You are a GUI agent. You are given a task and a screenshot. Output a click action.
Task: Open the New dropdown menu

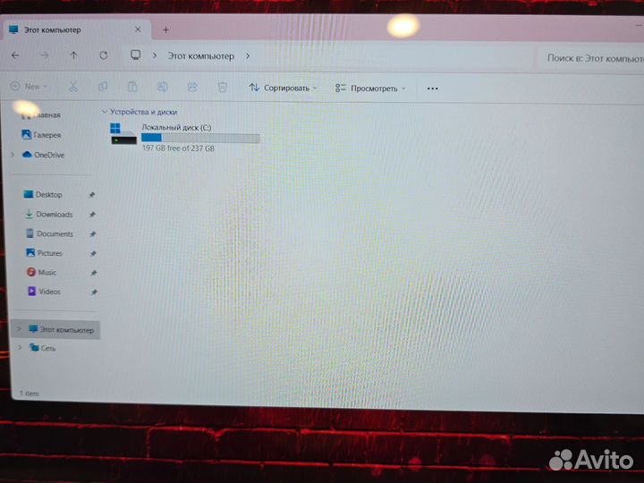(x=29, y=86)
